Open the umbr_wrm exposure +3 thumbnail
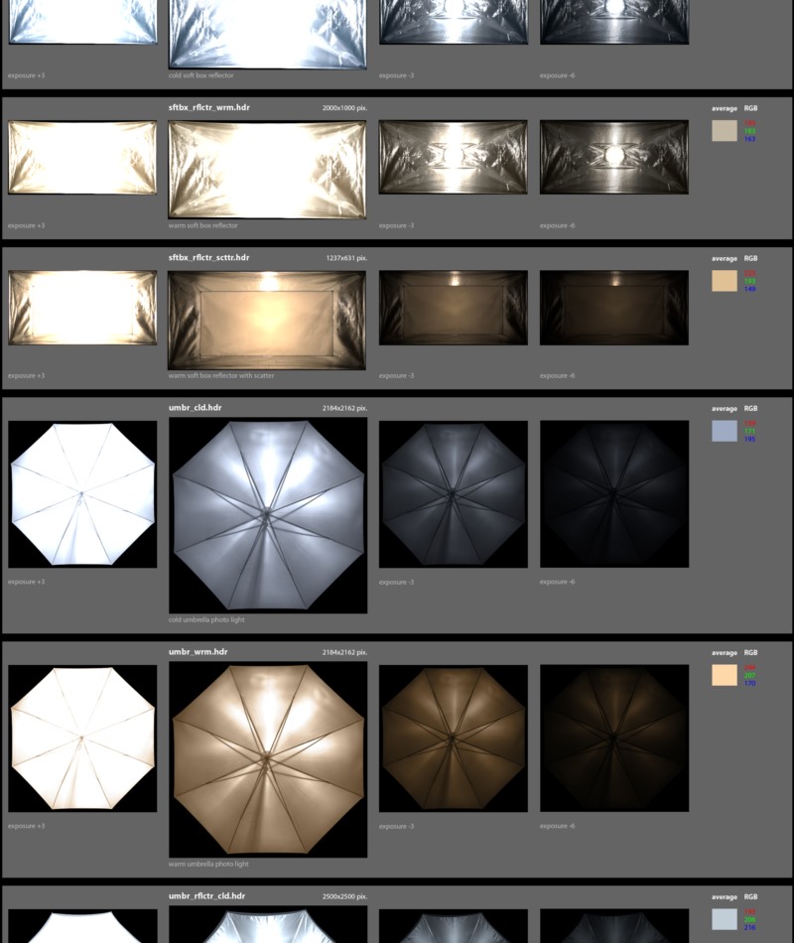The height and width of the screenshot is (943, 794). tap(82, 738)
